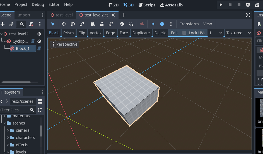Switch to 2D workspace
263x154 pixels.
(114, 5)
